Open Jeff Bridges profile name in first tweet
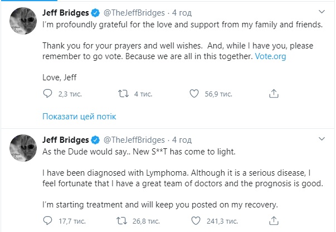This screenshot has width=336, height=232. click(66, 12)
